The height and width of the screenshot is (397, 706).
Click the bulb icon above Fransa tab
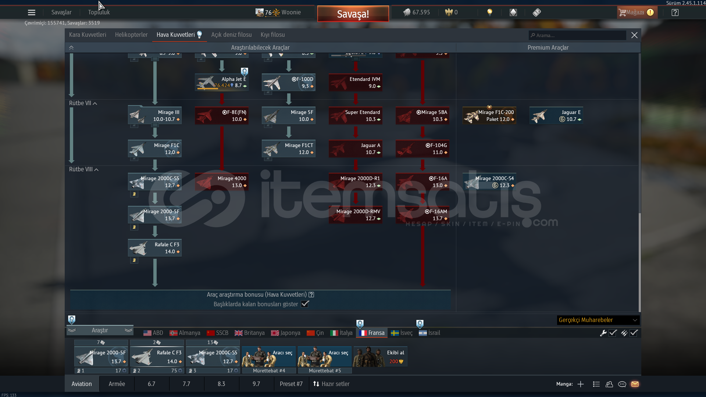click(x=360, y=324)
